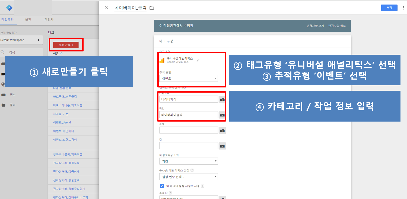Close the 네이버페이_클릭 tag editor panel

point(107,8)
